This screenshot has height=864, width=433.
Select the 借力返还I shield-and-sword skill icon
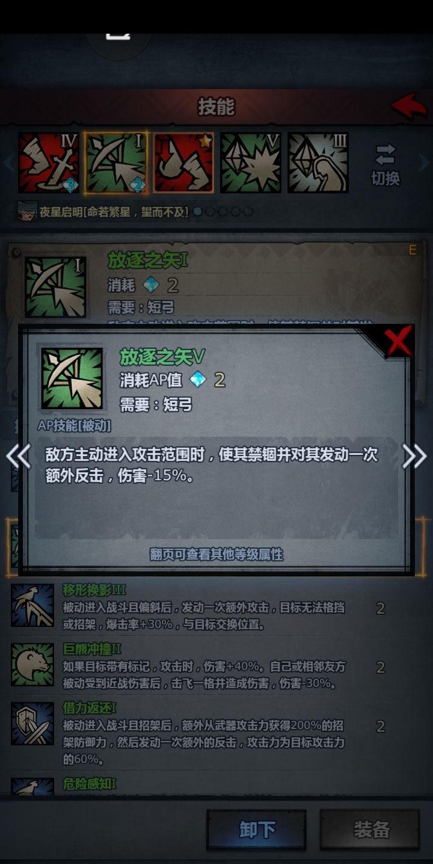[x=32, y=724]
